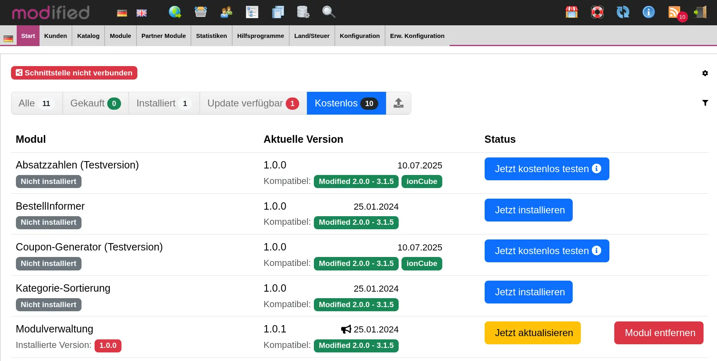
Task: Click the RSS feed news icon
Action: (x=674, y=12)
